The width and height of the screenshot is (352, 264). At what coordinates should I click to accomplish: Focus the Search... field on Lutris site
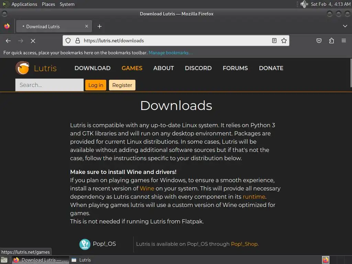coord(49,85)
